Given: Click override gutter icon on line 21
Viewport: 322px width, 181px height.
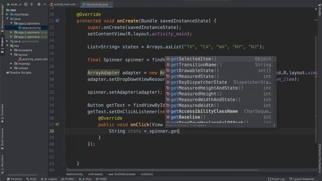Looking at the screenshot, I should point(57,21).
